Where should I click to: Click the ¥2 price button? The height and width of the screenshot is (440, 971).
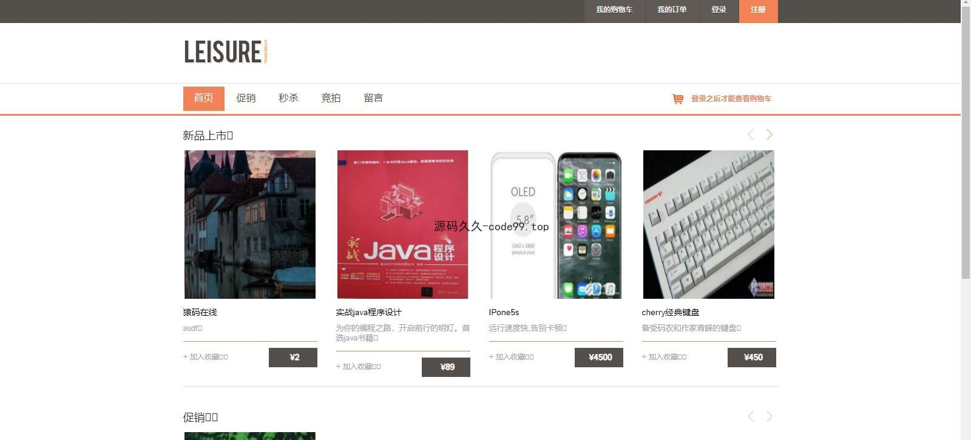[x=293, y=358]
